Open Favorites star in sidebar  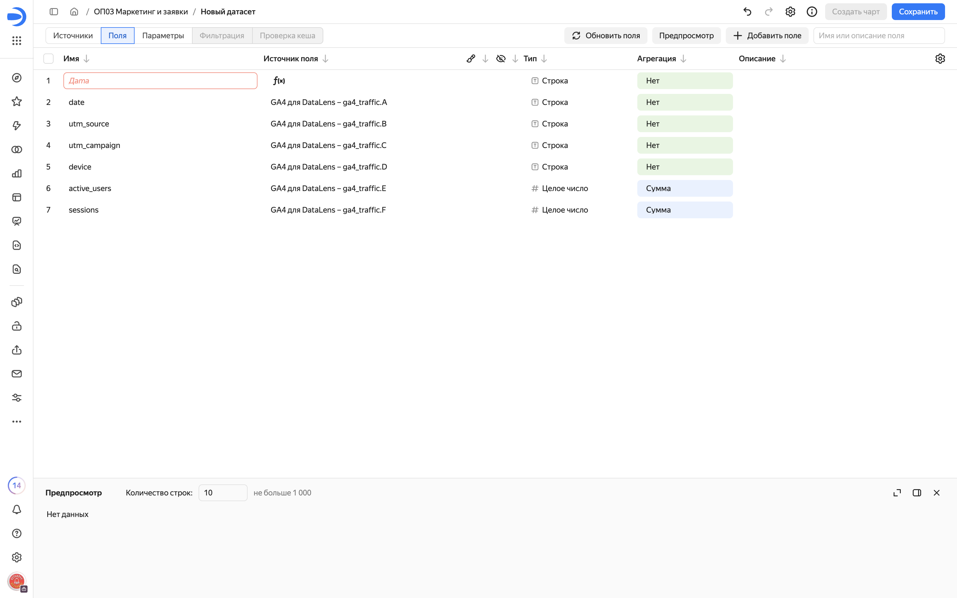tap(17, 102)
